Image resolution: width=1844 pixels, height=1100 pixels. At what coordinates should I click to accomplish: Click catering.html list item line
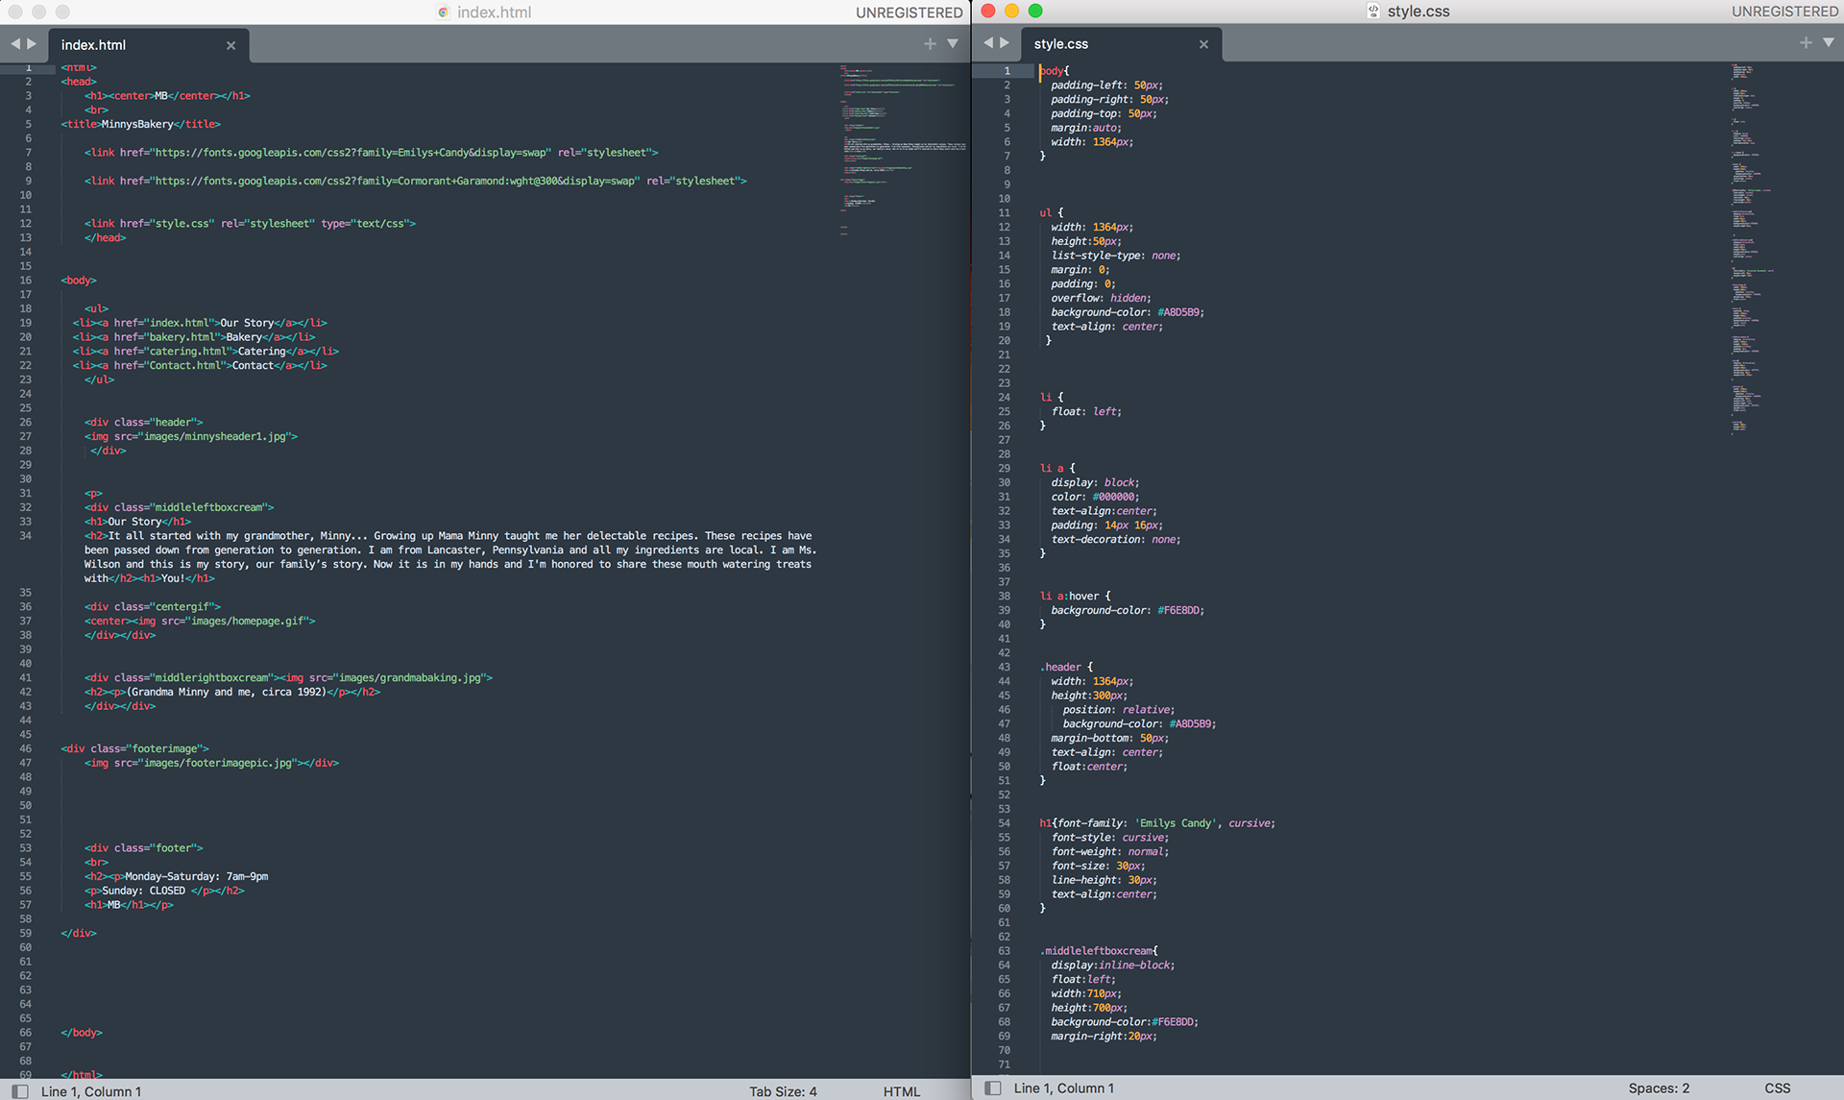206,352
